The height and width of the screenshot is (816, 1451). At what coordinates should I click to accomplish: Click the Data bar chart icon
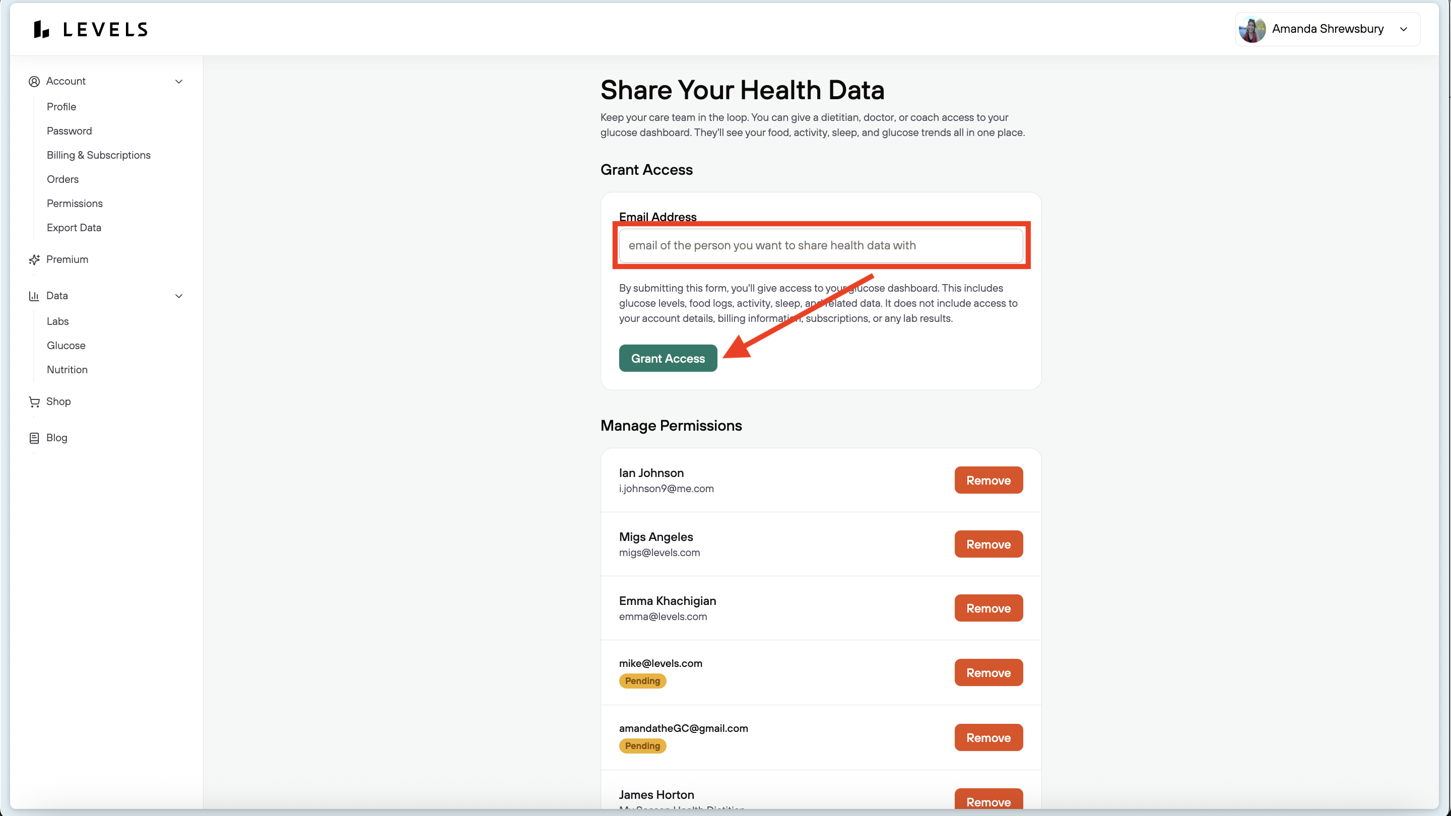point(34,296)
